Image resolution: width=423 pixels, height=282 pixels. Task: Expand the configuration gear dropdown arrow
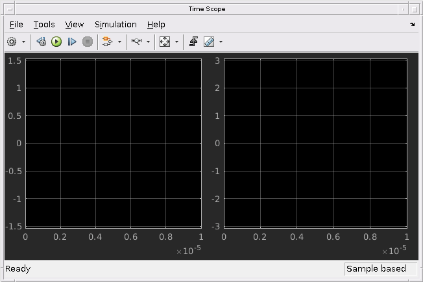tap(23, 42)
